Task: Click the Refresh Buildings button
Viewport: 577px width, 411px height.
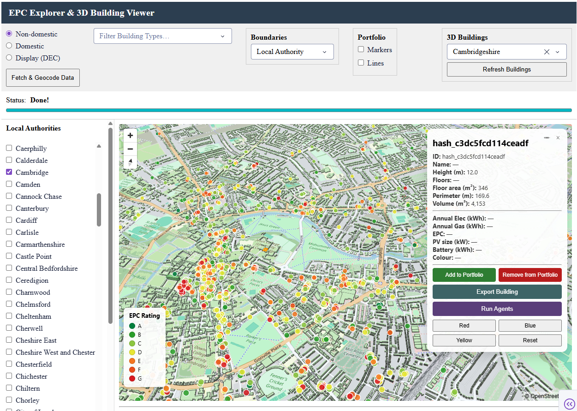Action: tap(506, 69)
